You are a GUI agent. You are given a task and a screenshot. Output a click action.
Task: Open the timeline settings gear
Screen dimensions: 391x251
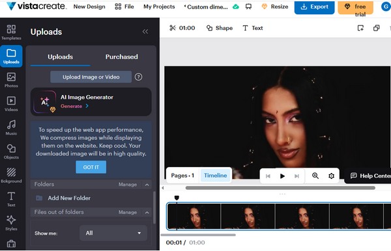[x=331, y=176]
